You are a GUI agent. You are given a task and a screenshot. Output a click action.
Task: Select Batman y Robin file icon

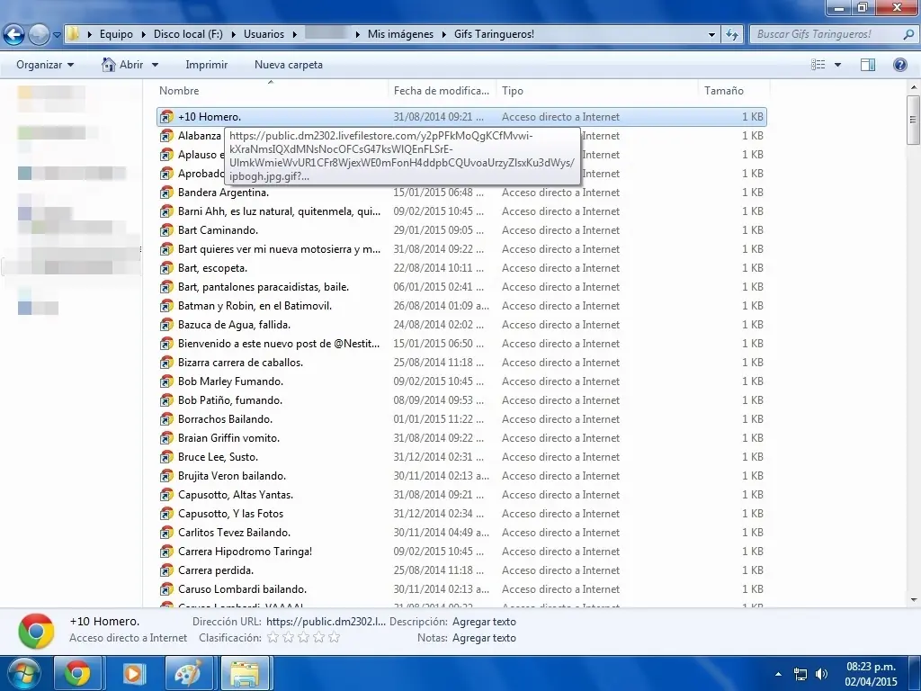click(166, 306)
